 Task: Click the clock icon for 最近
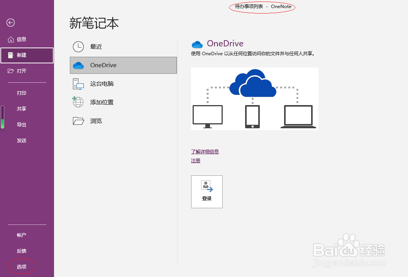tap(78, 47)
